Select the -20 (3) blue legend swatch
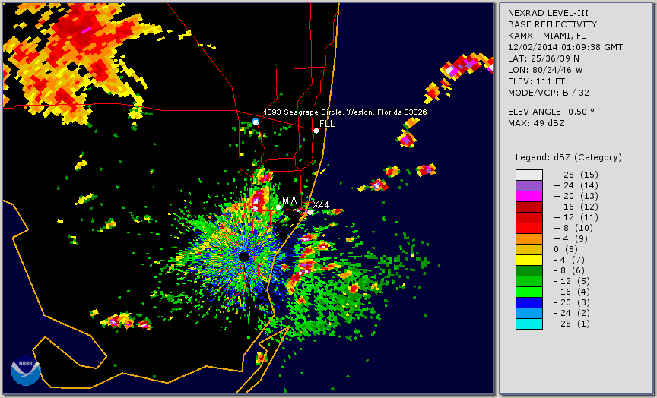 coord(529,302)
